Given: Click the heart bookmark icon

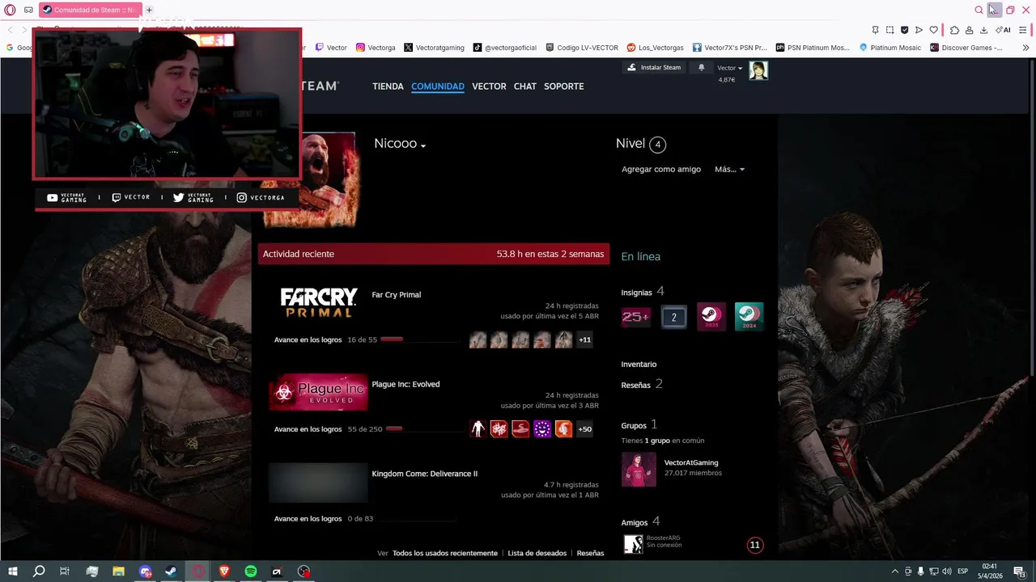Looking at the screenshot, I should coord(933,30).
